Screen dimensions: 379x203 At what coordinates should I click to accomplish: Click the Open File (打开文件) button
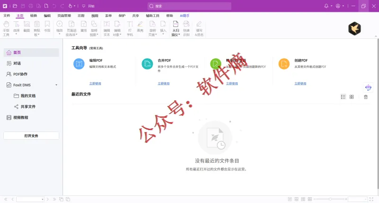point(31,136)
